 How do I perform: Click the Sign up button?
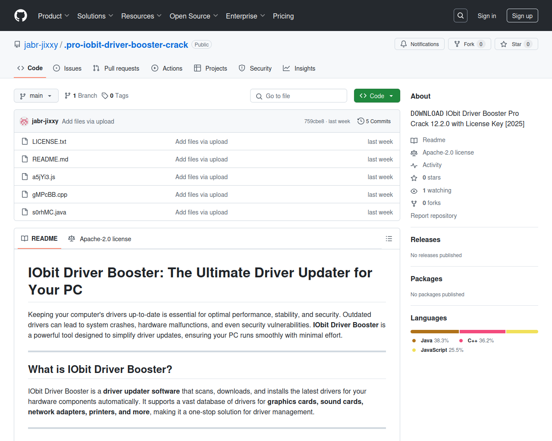[x=522, y=16]
